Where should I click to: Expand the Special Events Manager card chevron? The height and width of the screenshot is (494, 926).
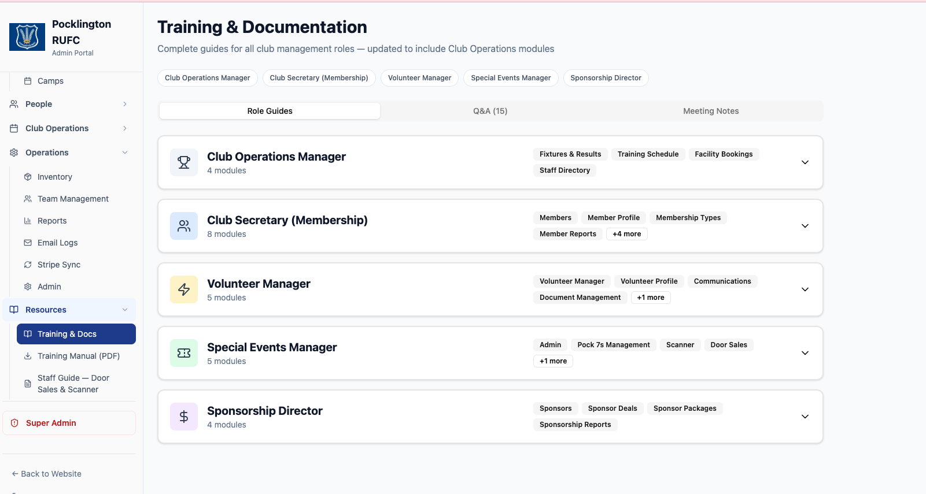805,353
